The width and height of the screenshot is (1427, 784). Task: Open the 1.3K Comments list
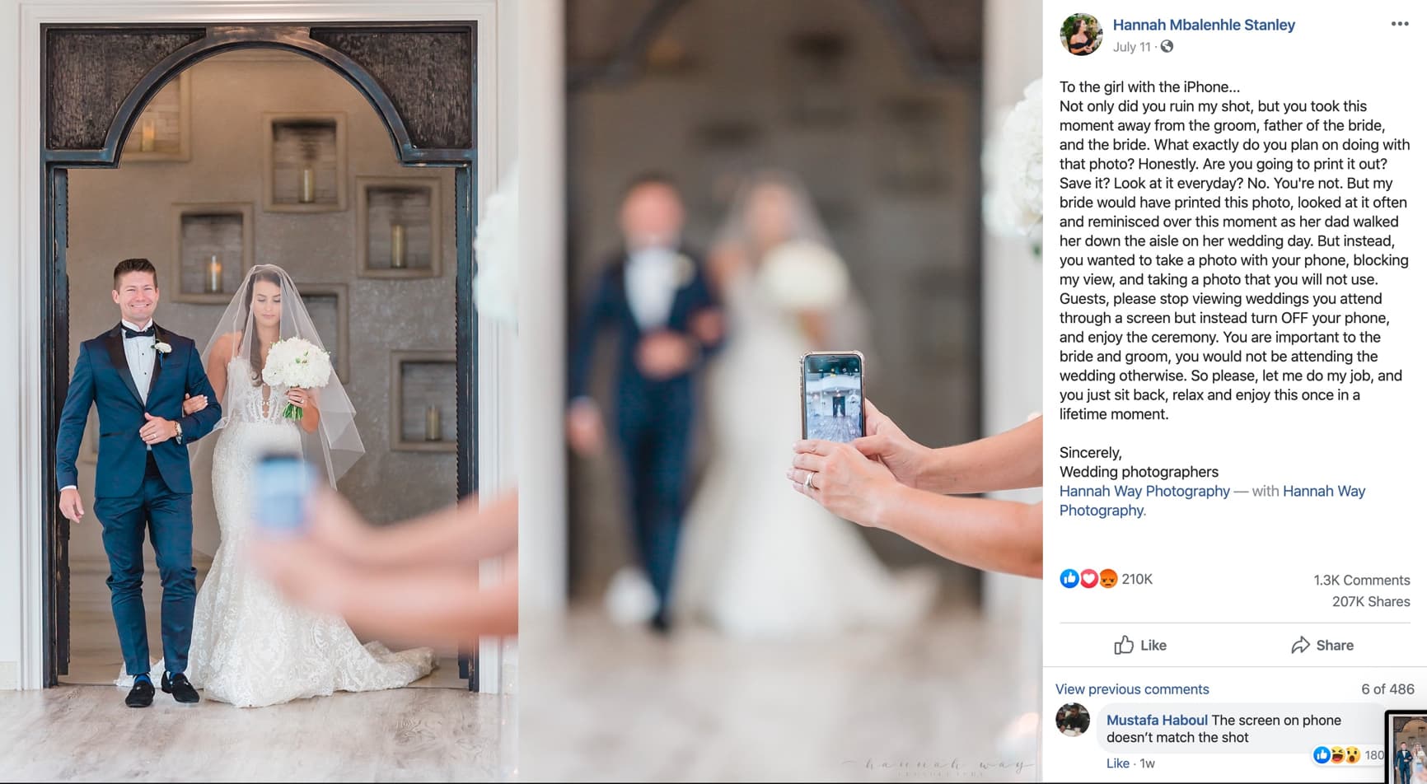click(1361, 580)
